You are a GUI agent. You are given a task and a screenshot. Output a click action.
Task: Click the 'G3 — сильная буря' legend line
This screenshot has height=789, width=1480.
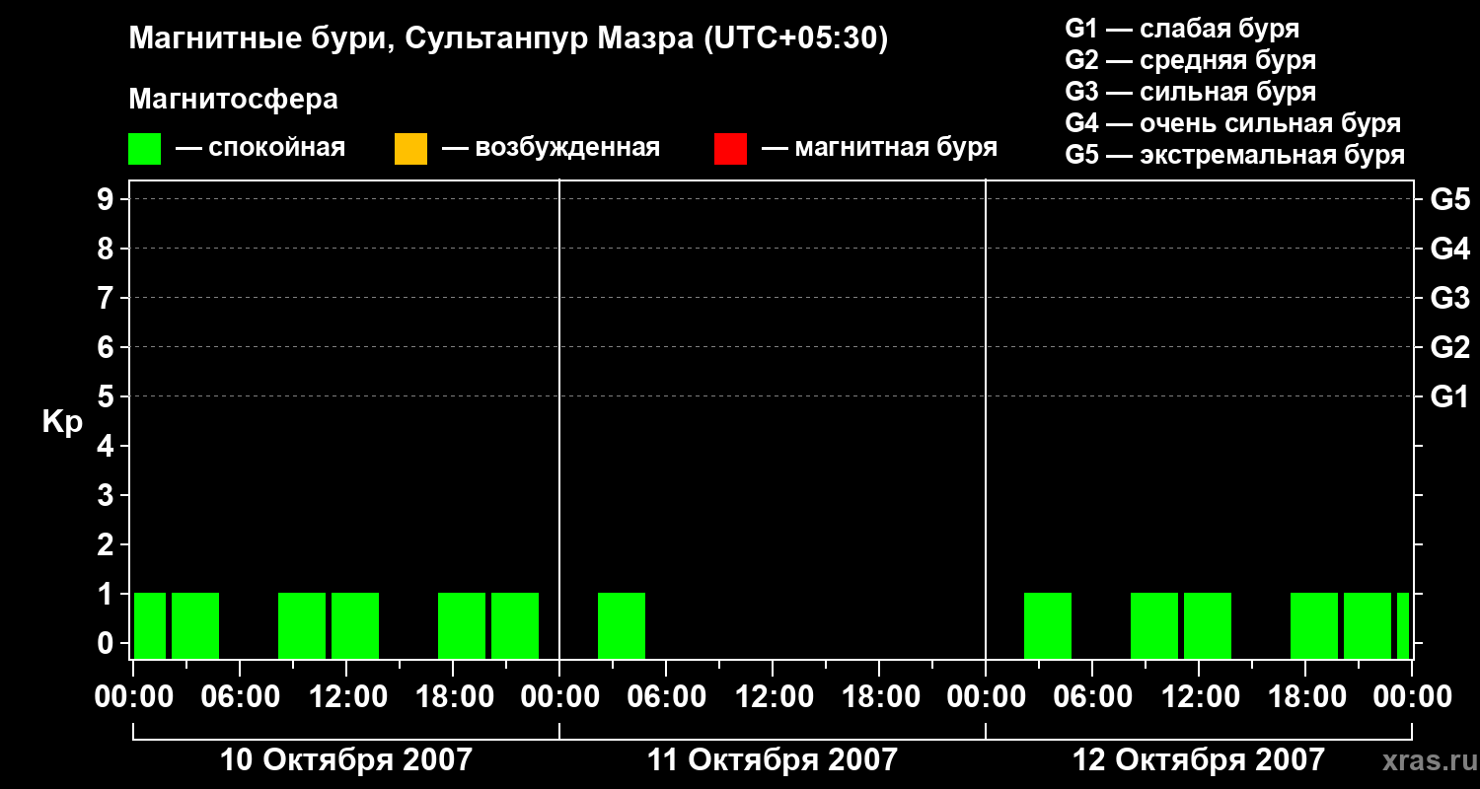point(1191,92)
